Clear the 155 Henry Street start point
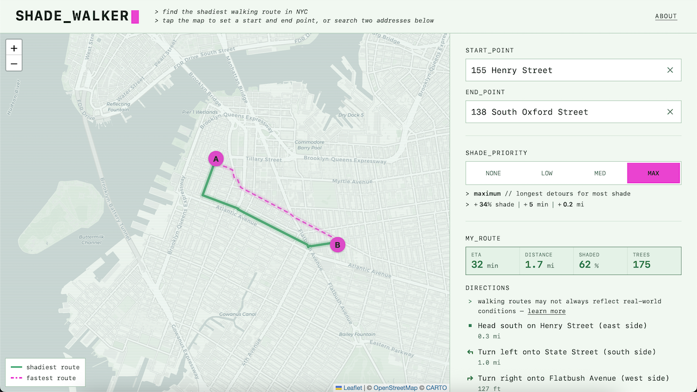The width and height of the screenshot is (697, 392). 670,70
